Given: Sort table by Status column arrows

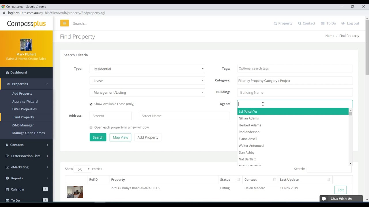Looking at the screenshot, I should point(239,180).
